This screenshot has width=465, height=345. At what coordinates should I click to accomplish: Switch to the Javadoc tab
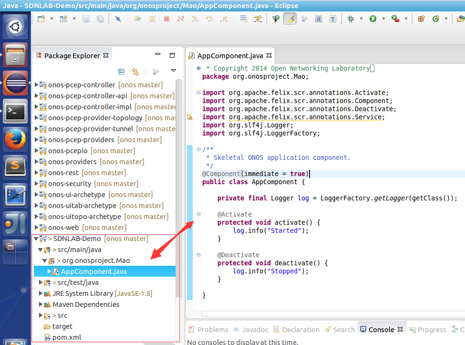[250, 330]
